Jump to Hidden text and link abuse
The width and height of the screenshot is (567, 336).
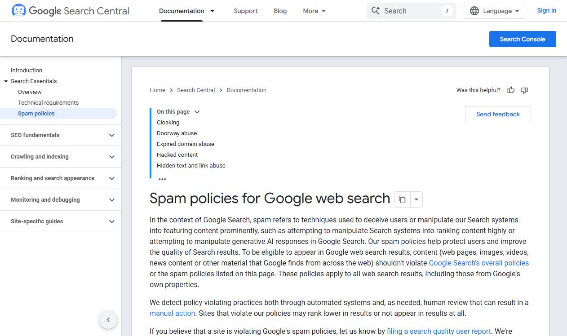click(x=191, y=166)
